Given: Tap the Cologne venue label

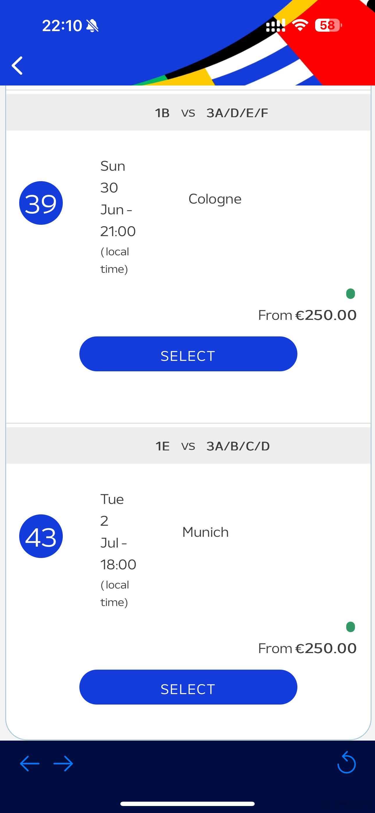Looking at the screenshot, I should [215, 199].
